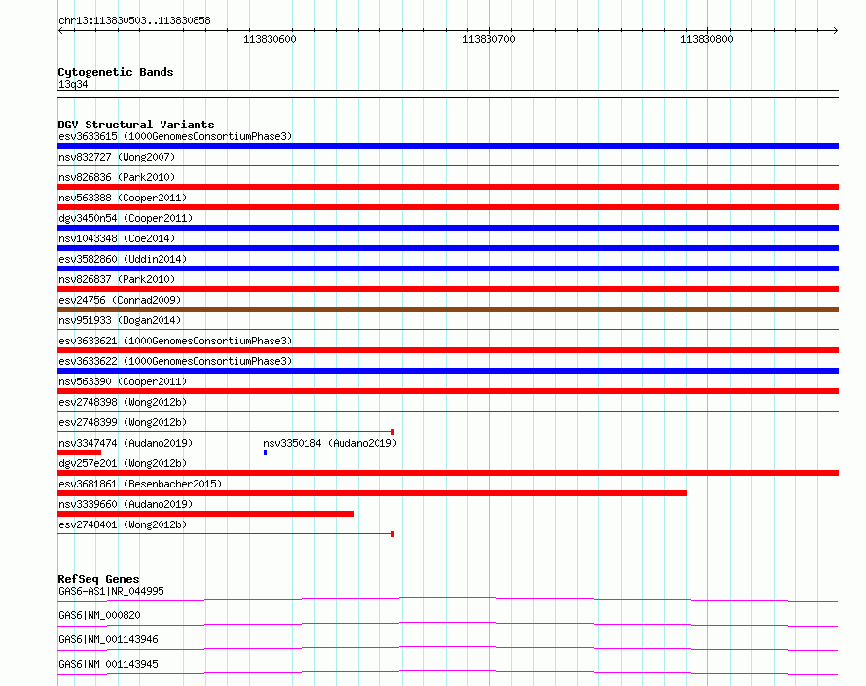Click the esv3582860 (Uddin2014) label
866x686 pixels.
tap(123, 259)
